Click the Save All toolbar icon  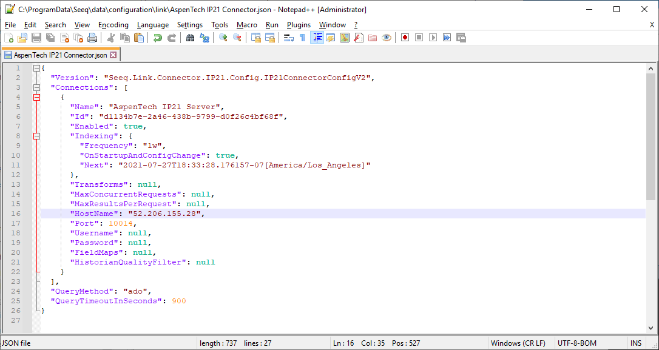click(x=50, y=38)
